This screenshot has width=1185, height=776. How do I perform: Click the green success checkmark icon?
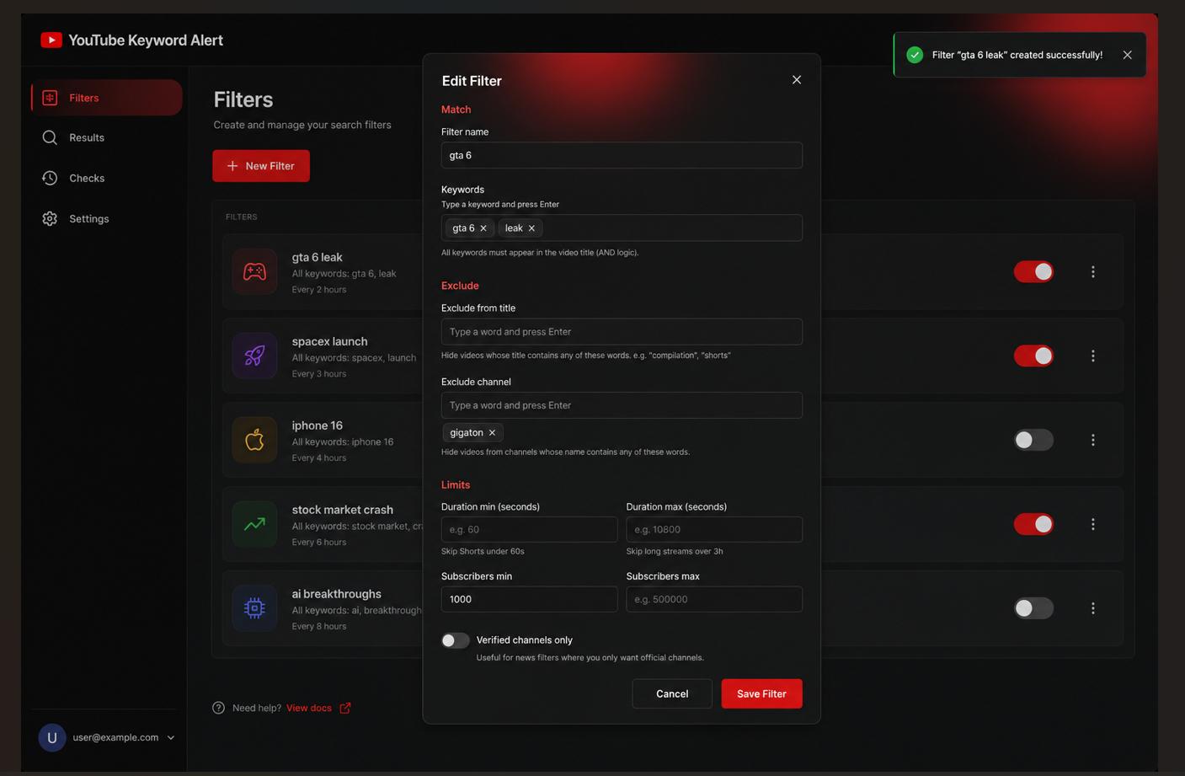[x=915, y=55]
